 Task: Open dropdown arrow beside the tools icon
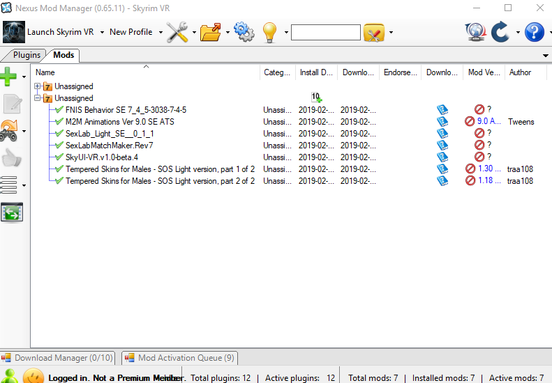tap(194, 32)
